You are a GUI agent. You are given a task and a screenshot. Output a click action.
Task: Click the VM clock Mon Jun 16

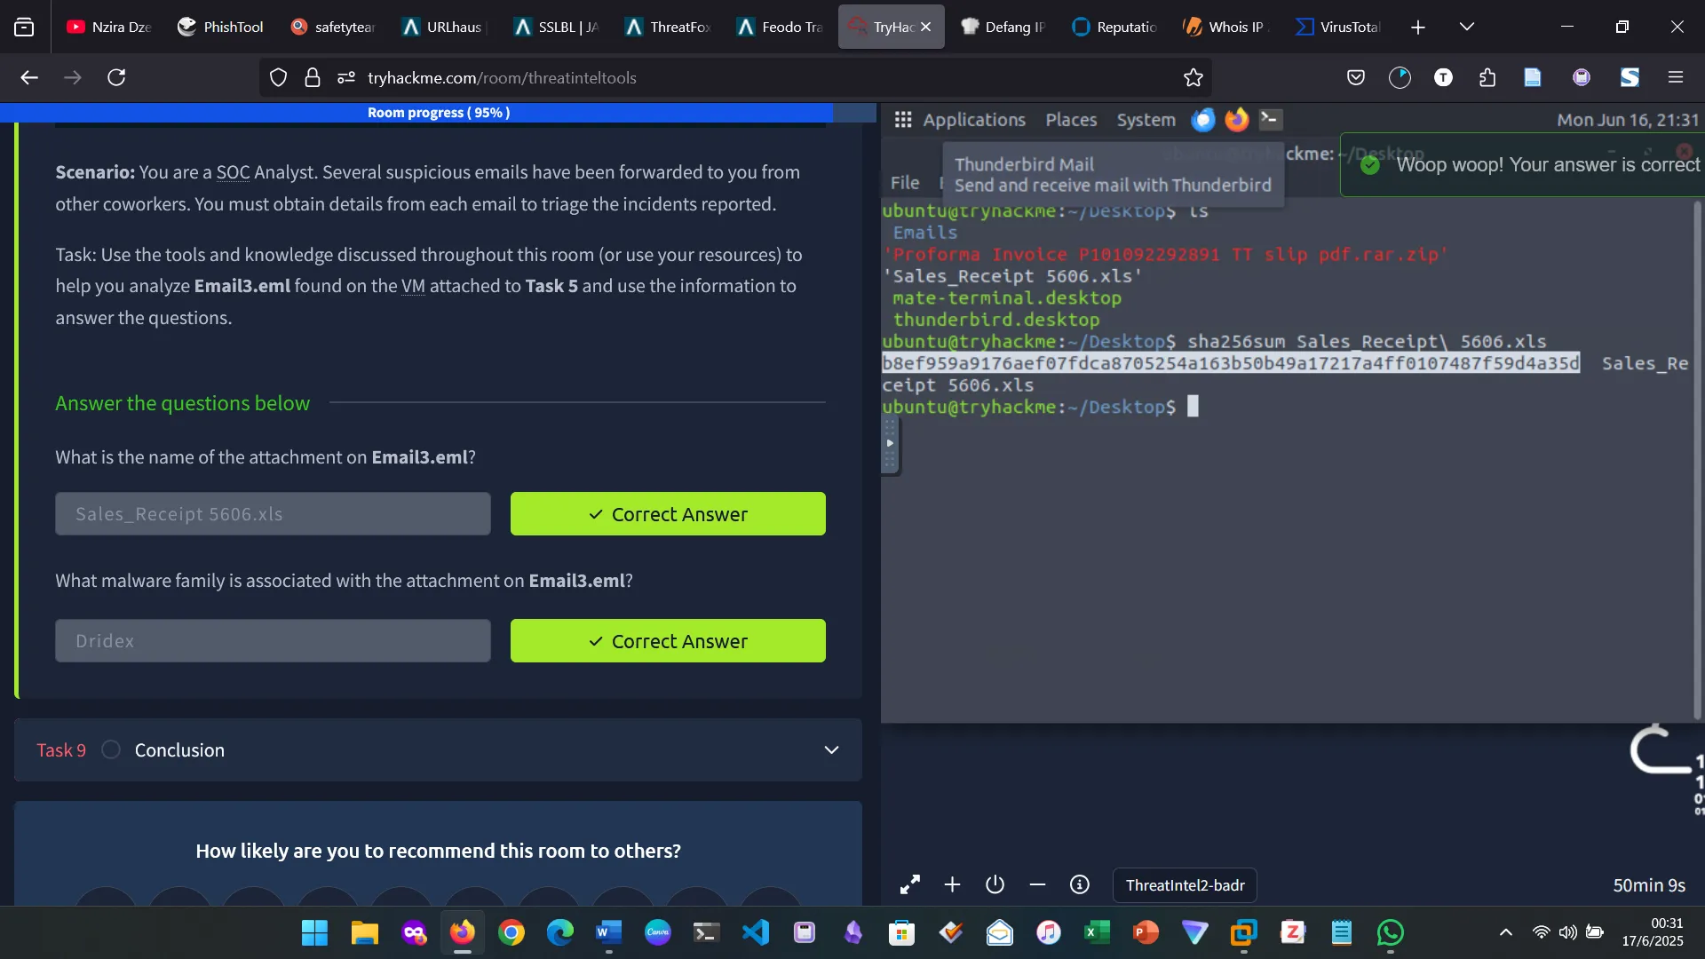1627,120
